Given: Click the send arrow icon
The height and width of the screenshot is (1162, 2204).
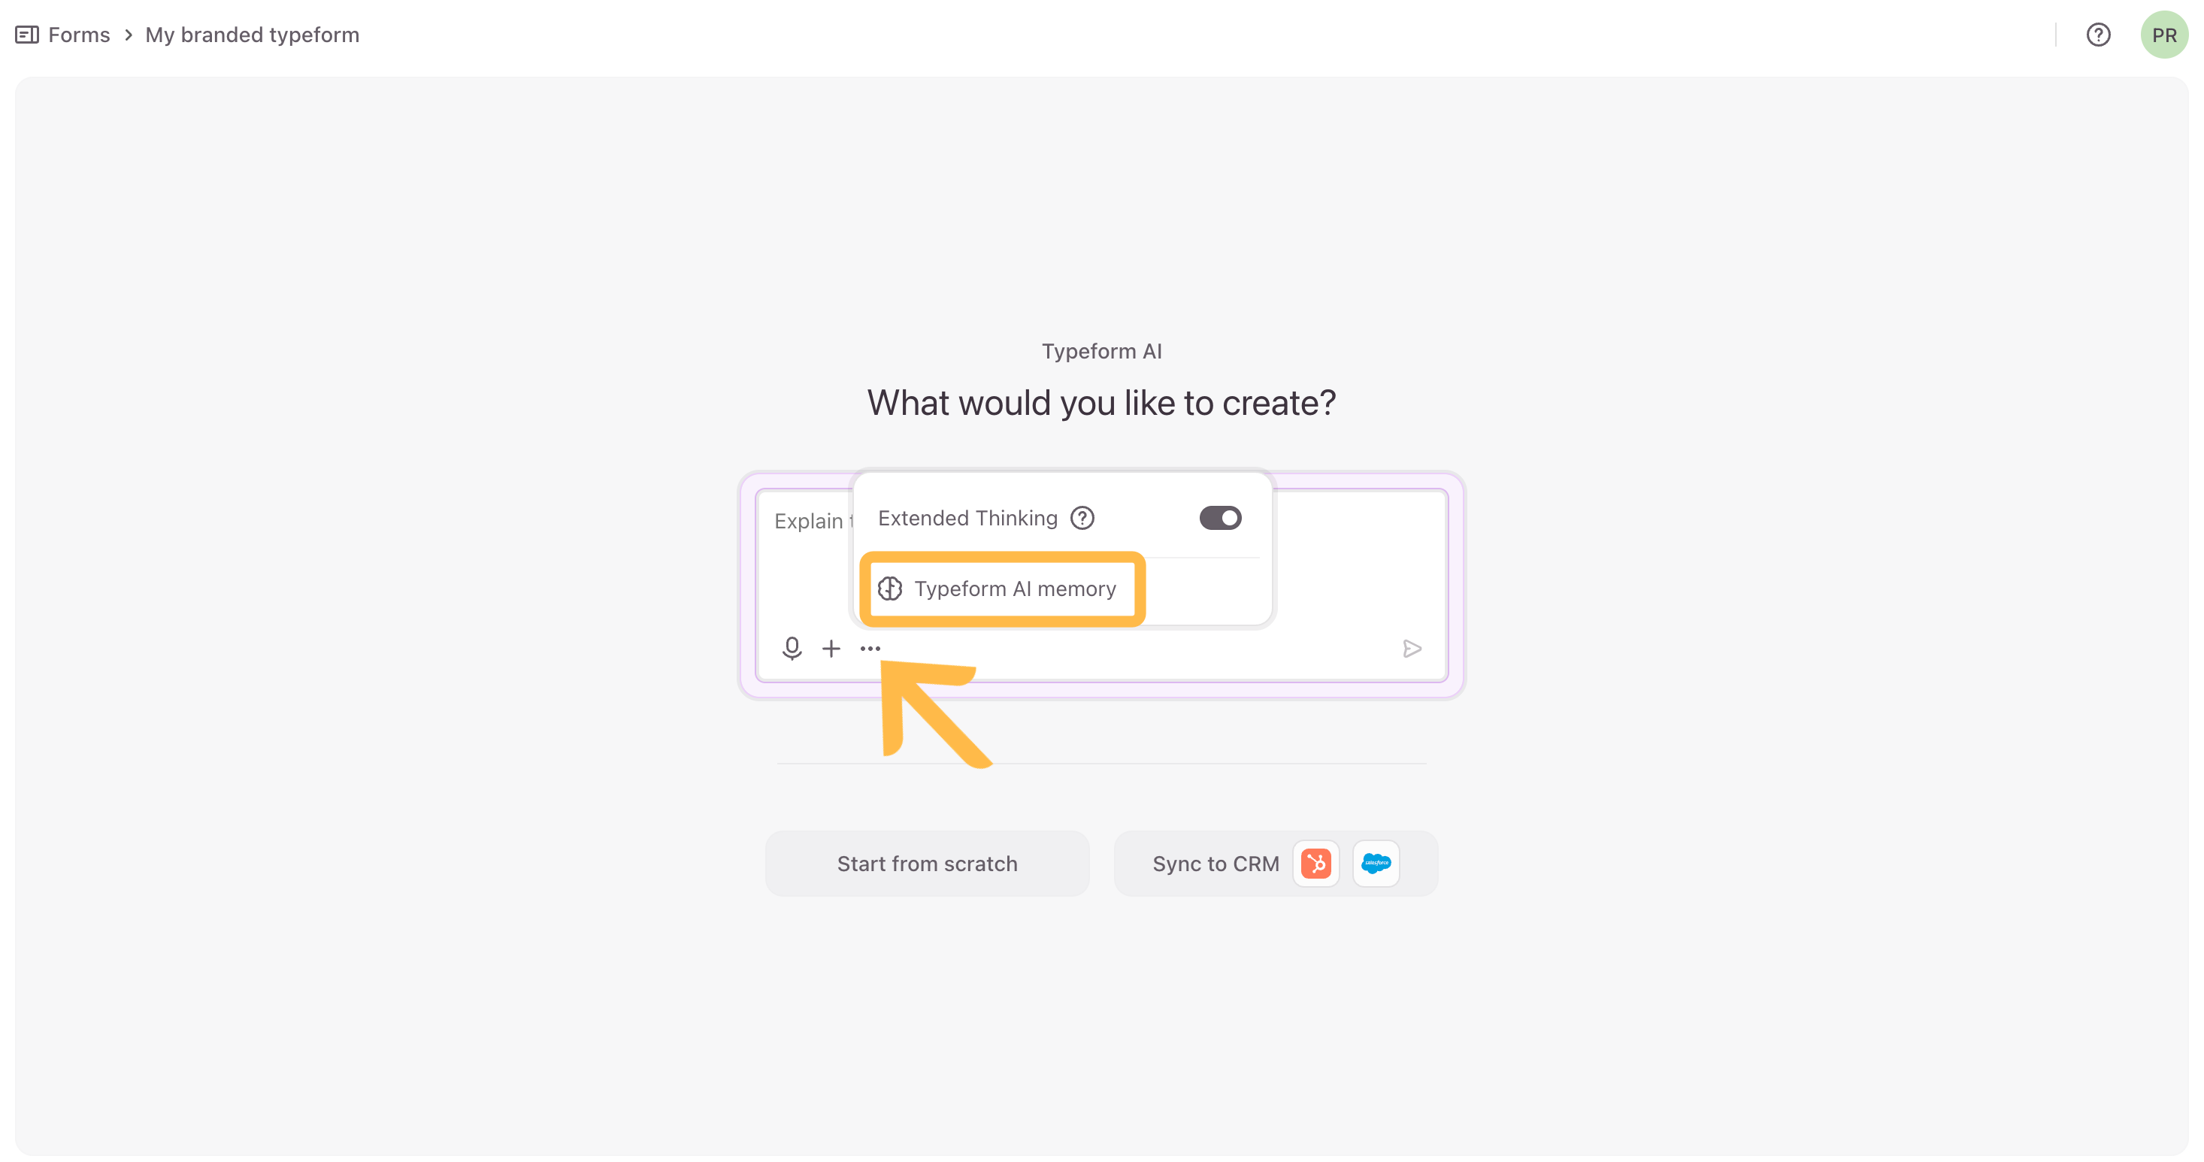Looking at the screenshot, I should pyautogui.click(x=1412, y=649).
